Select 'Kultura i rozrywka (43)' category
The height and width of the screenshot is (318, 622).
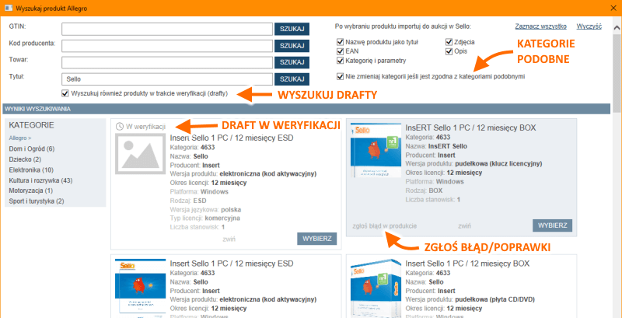tap(40, 180)
